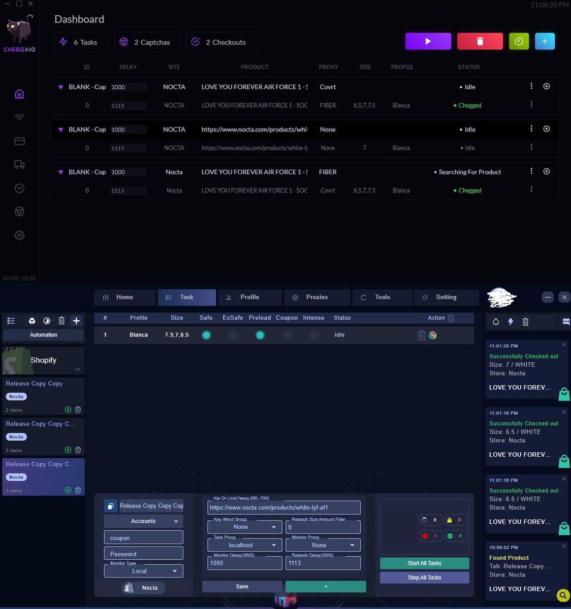Screen dimensions: 571x609
Task: Click the Stop All Tasks button
Action: pyautogui.click(x=424, y=578)
